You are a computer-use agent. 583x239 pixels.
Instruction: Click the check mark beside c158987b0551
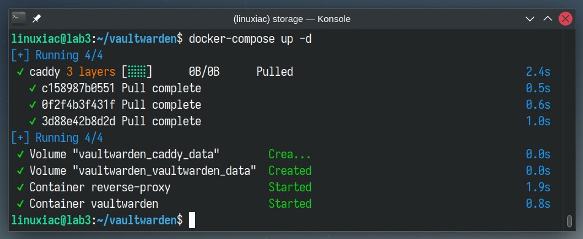[x=32, y=88]
